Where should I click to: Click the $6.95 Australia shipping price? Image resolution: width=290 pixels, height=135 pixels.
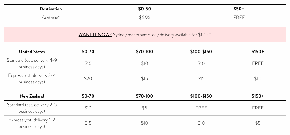click(145, 18)
